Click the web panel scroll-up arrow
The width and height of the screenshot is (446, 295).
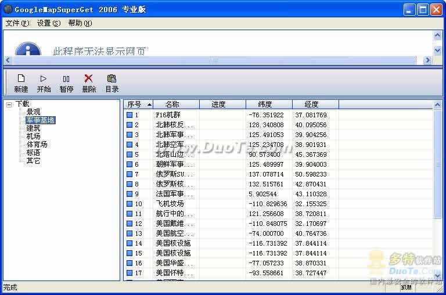(437, 35)
